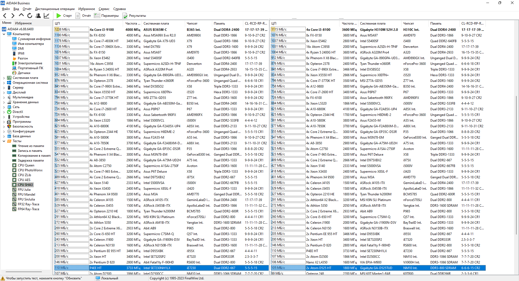Image resolution: width=519 pixels, height=281 pixels.
Task: Open the Разгон flame item
Action: pos(20,58)
